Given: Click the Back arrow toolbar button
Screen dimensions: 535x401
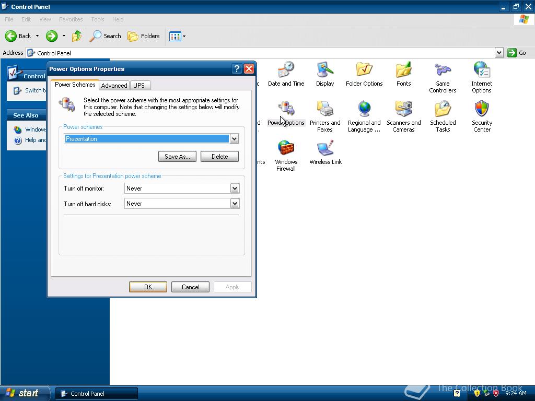Looking at the screenshot, I should point(18,36).
